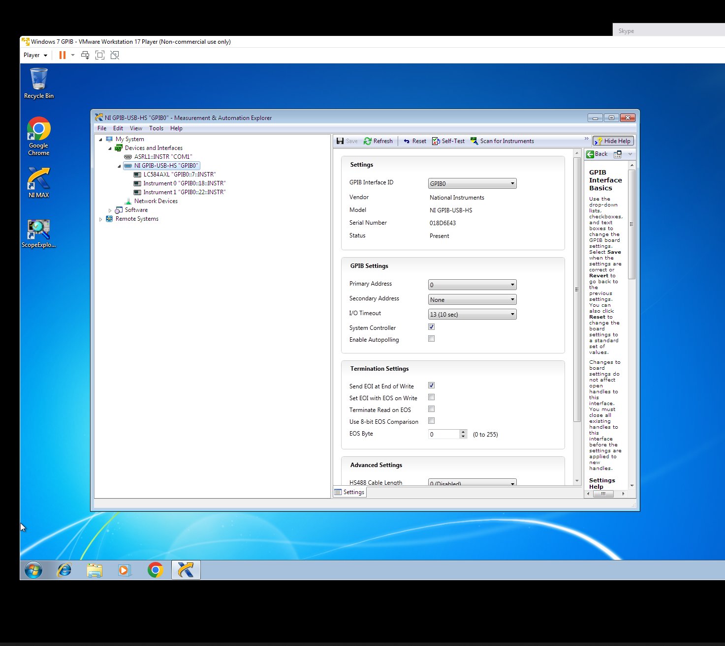Click the Hide Help button

(x=613, y=141)
